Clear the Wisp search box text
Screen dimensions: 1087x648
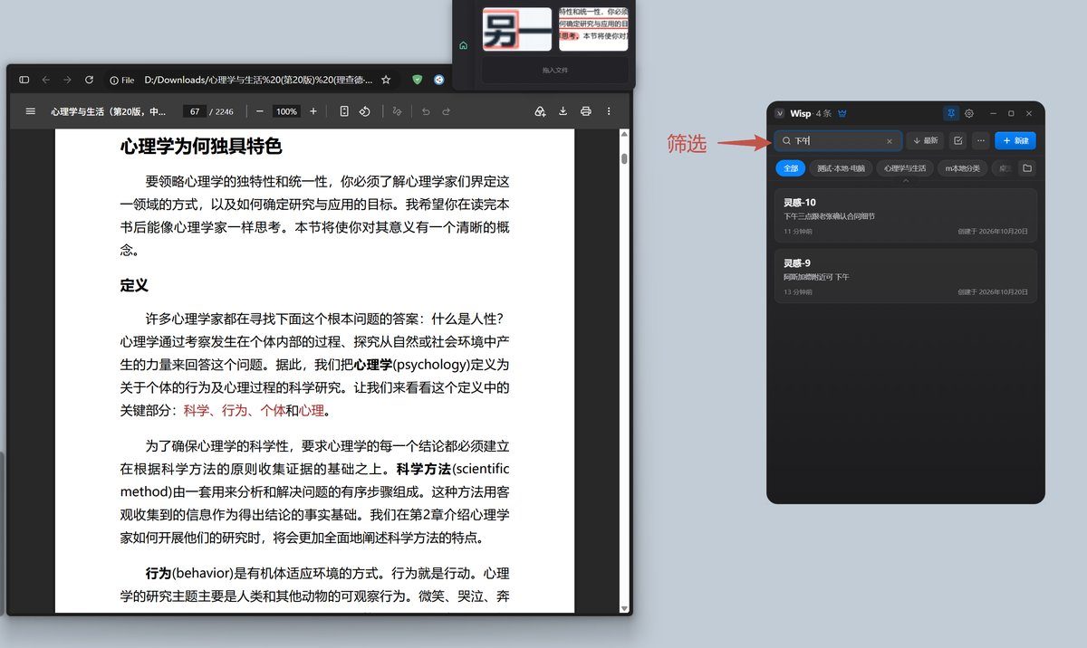pyautogui.click(x=890, y=141)
